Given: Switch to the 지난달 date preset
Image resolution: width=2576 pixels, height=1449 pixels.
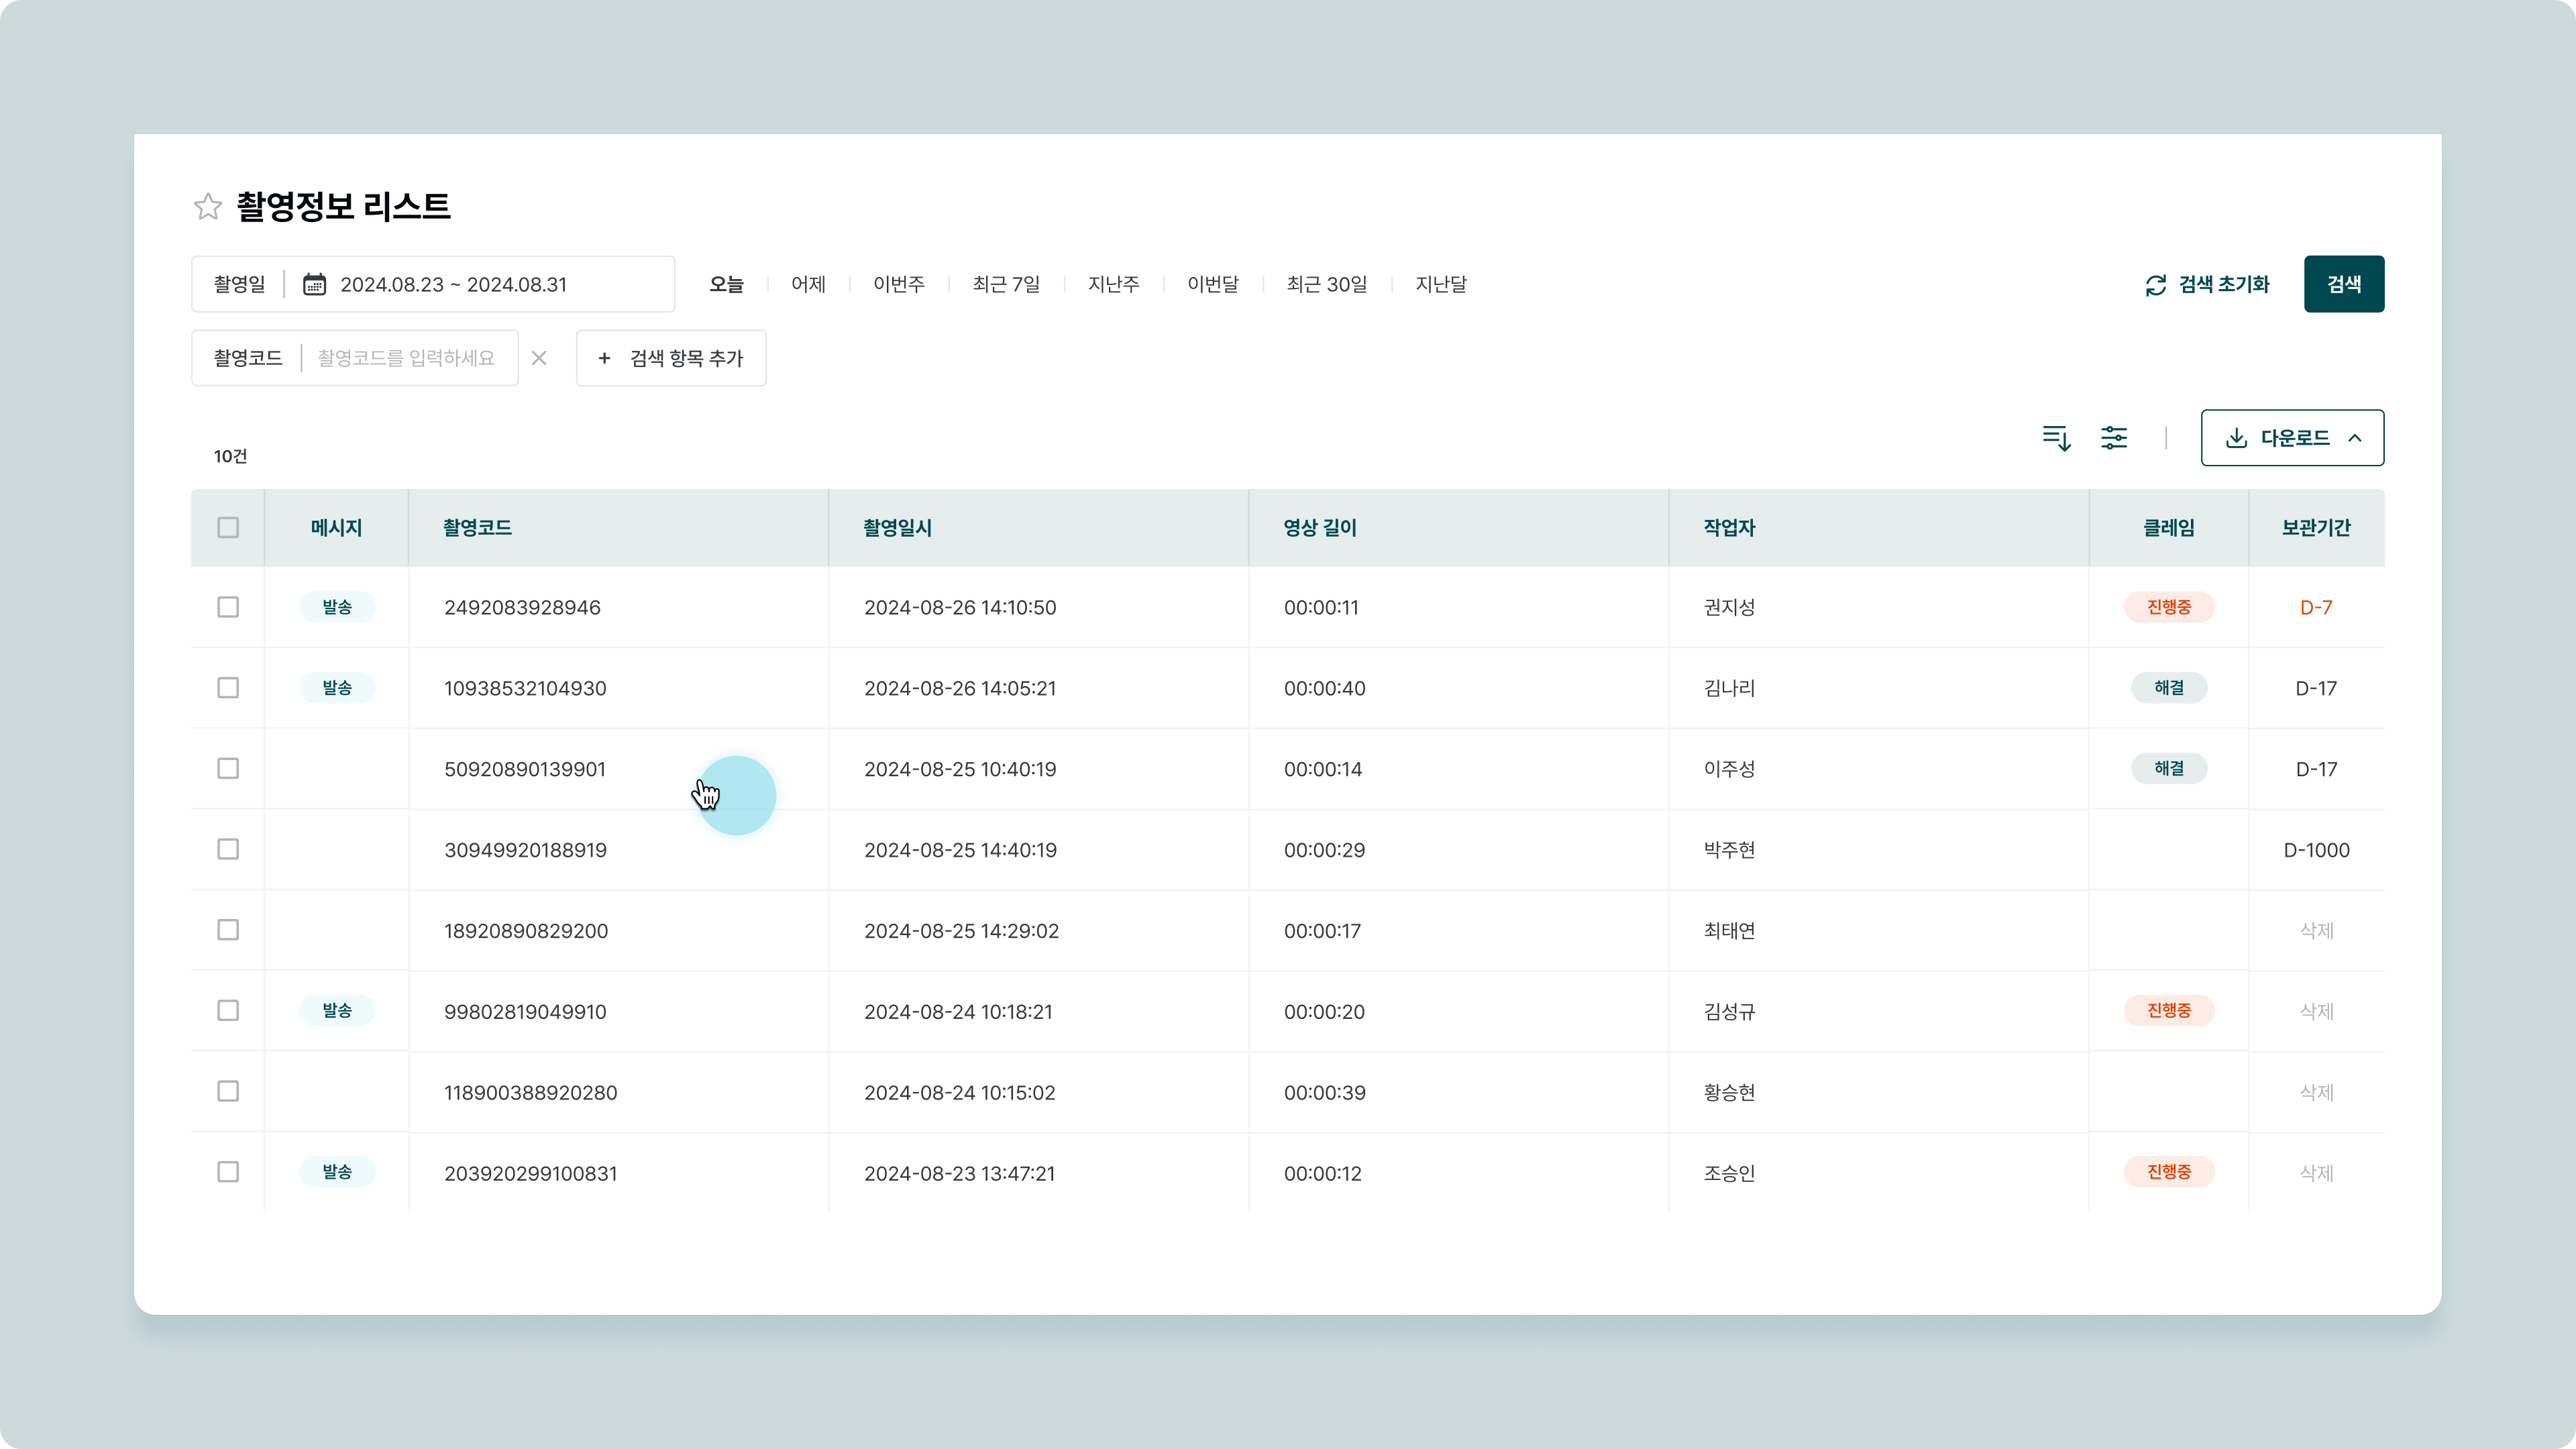Looking at the screenshot, I should point(1440,284).
